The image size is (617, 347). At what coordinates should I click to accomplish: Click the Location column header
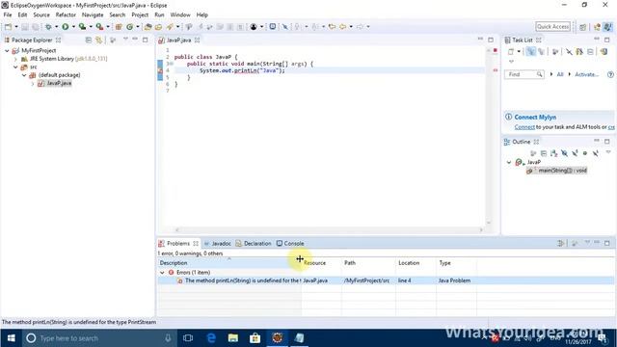tap(416, 263)
